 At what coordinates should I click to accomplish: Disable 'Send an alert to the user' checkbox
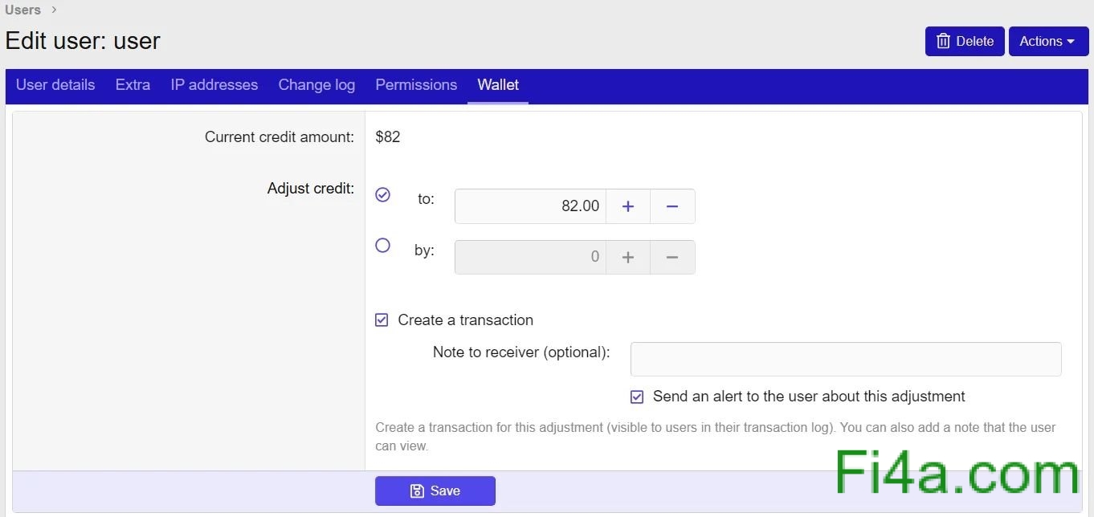[637, 397]
